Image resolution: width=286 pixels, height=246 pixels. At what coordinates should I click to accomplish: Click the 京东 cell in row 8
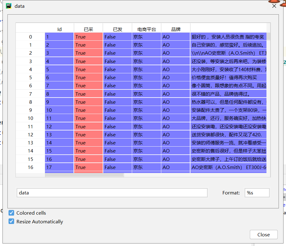click(147, 102)
